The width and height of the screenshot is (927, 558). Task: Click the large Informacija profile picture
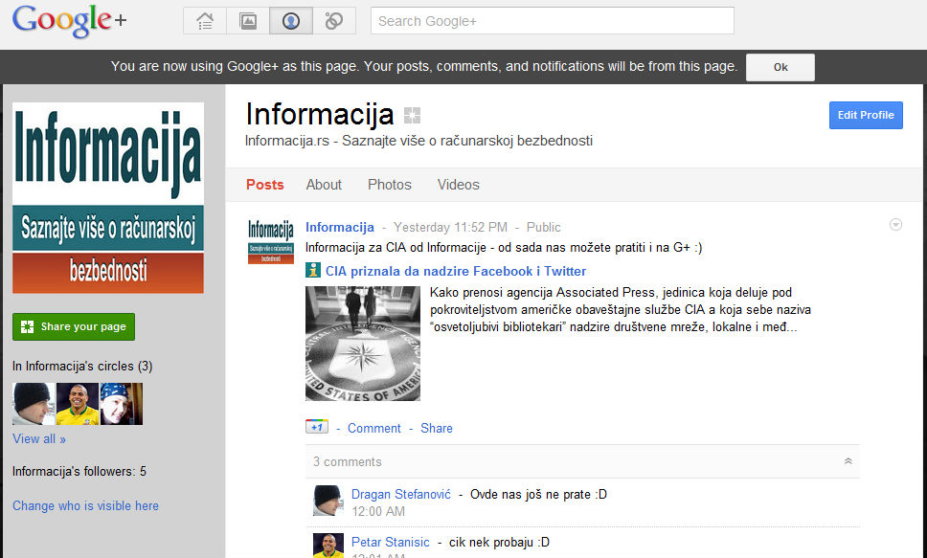click(108, 197)
